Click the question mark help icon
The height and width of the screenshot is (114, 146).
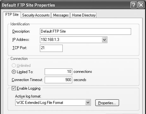[134, 5]
